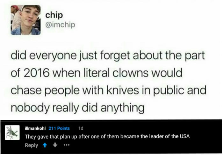Click the word clowns in the tweet
223x159 pixels.
point(130,73)
